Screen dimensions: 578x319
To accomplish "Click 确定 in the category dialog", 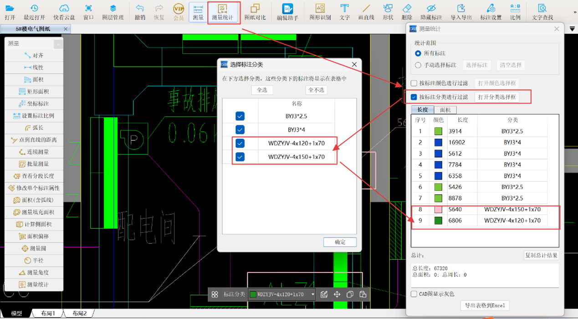I will [340, 242].
